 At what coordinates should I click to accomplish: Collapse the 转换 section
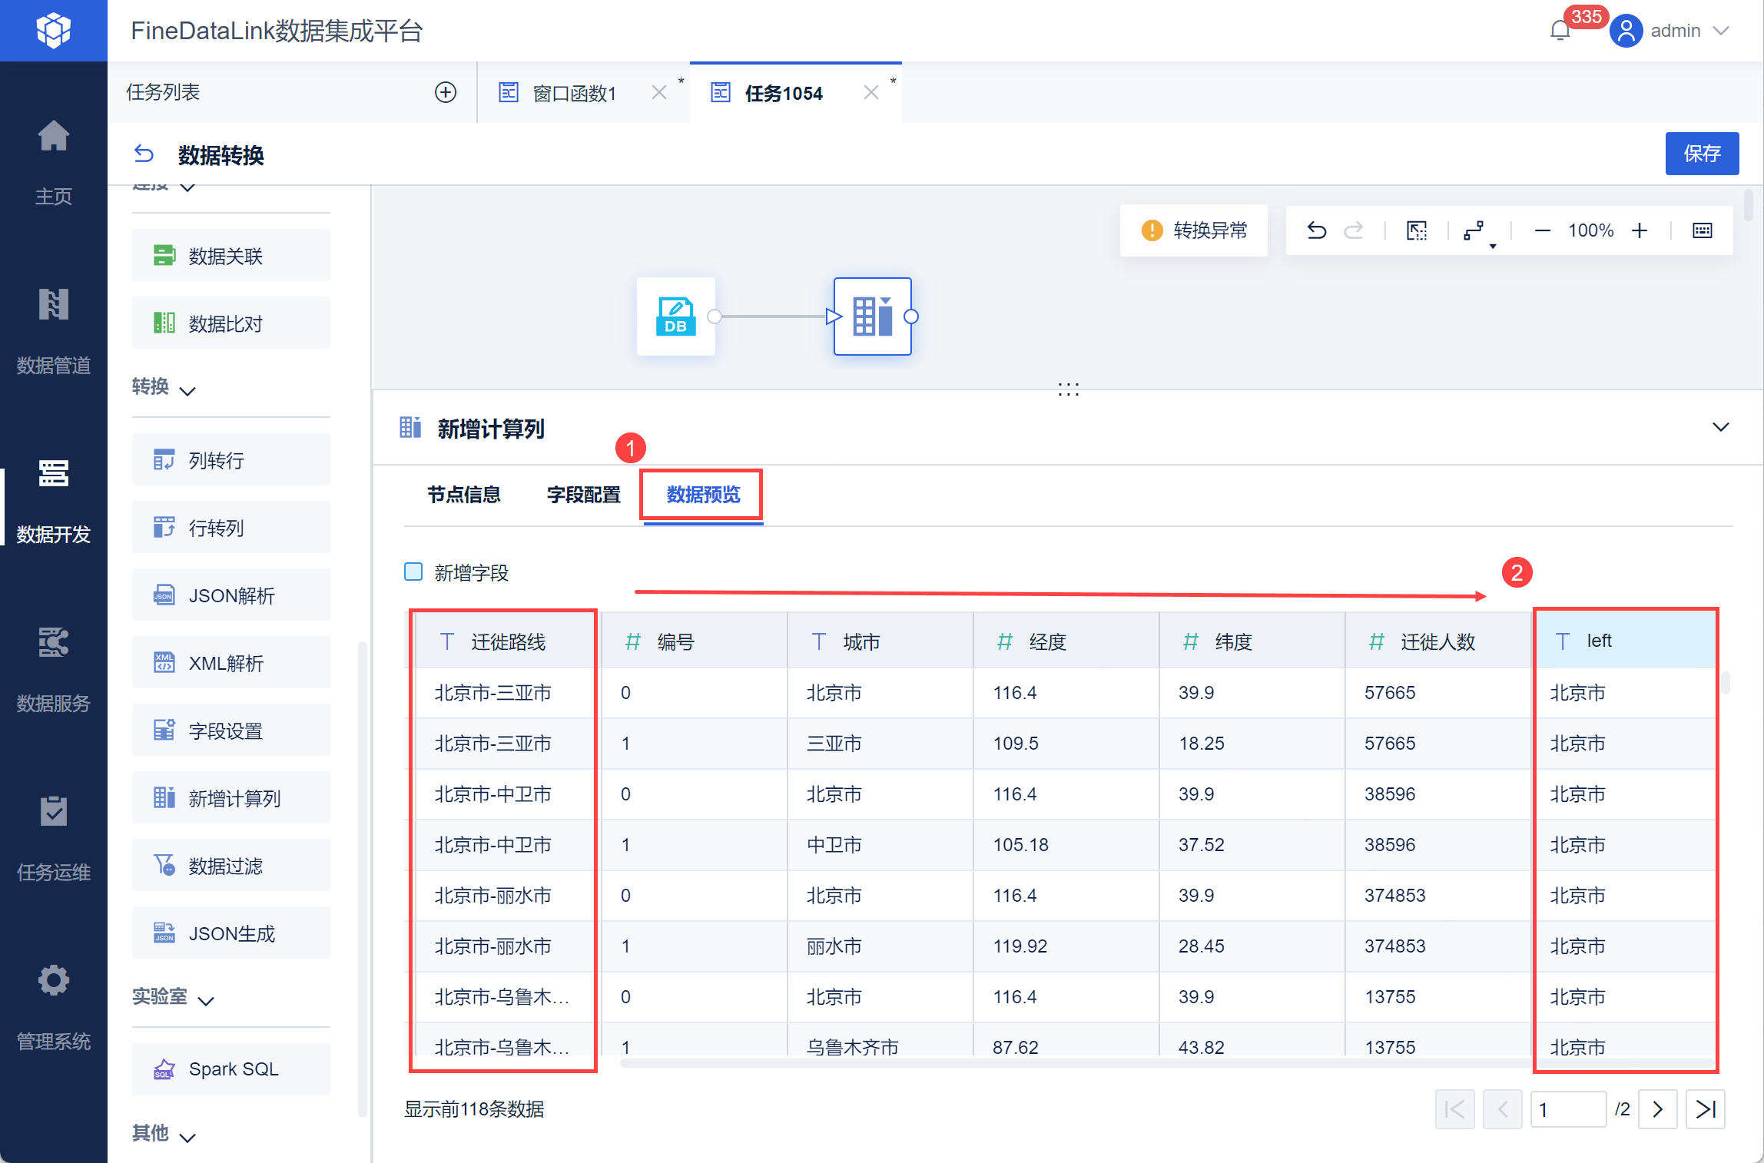(x=187, y=391)
